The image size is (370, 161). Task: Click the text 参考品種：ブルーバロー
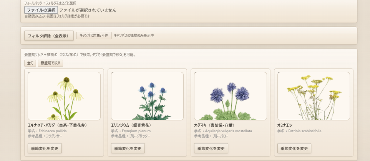(211, 136)
